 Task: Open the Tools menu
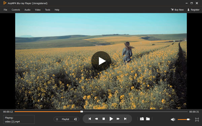47,10
